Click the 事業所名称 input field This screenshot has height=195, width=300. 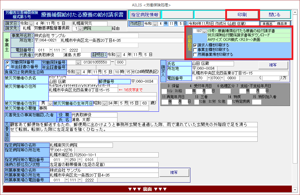(x=86, y=35)
